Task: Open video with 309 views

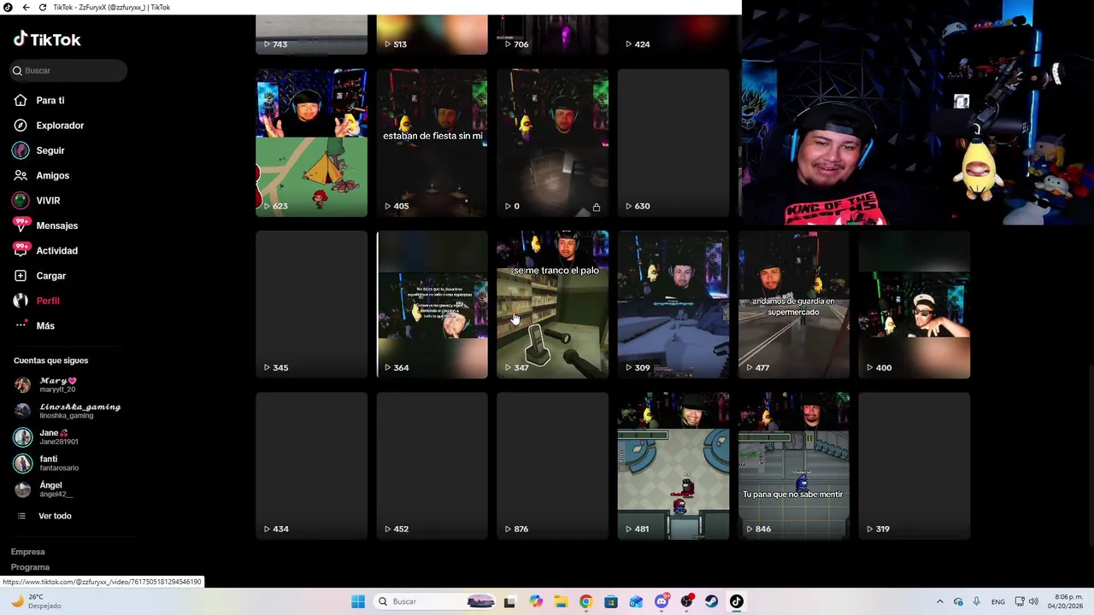Action: 673,304
